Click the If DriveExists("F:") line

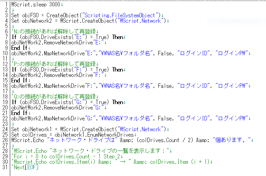coord(67,70)
